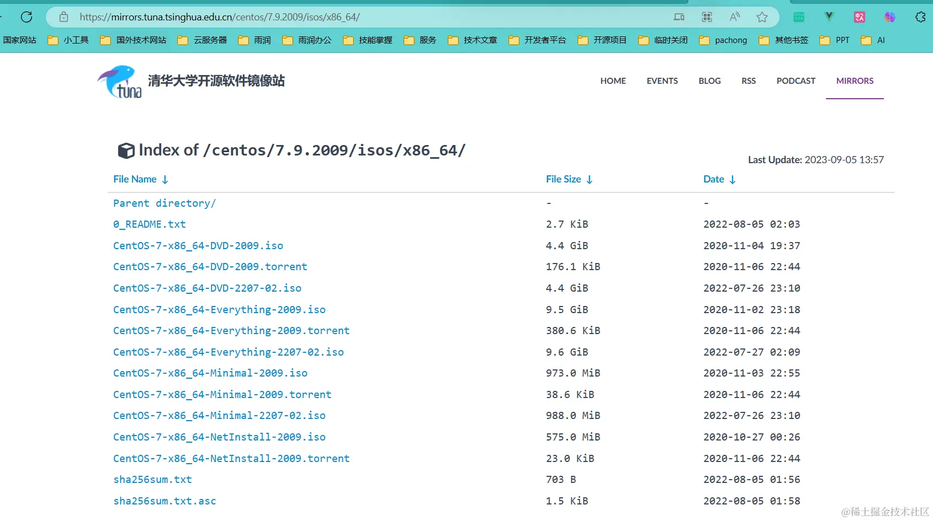Download CentOS-7-x86_64-DVD-2207-02.iso
The width and height of the screenshot is (933, 521).
click(208, 288)
